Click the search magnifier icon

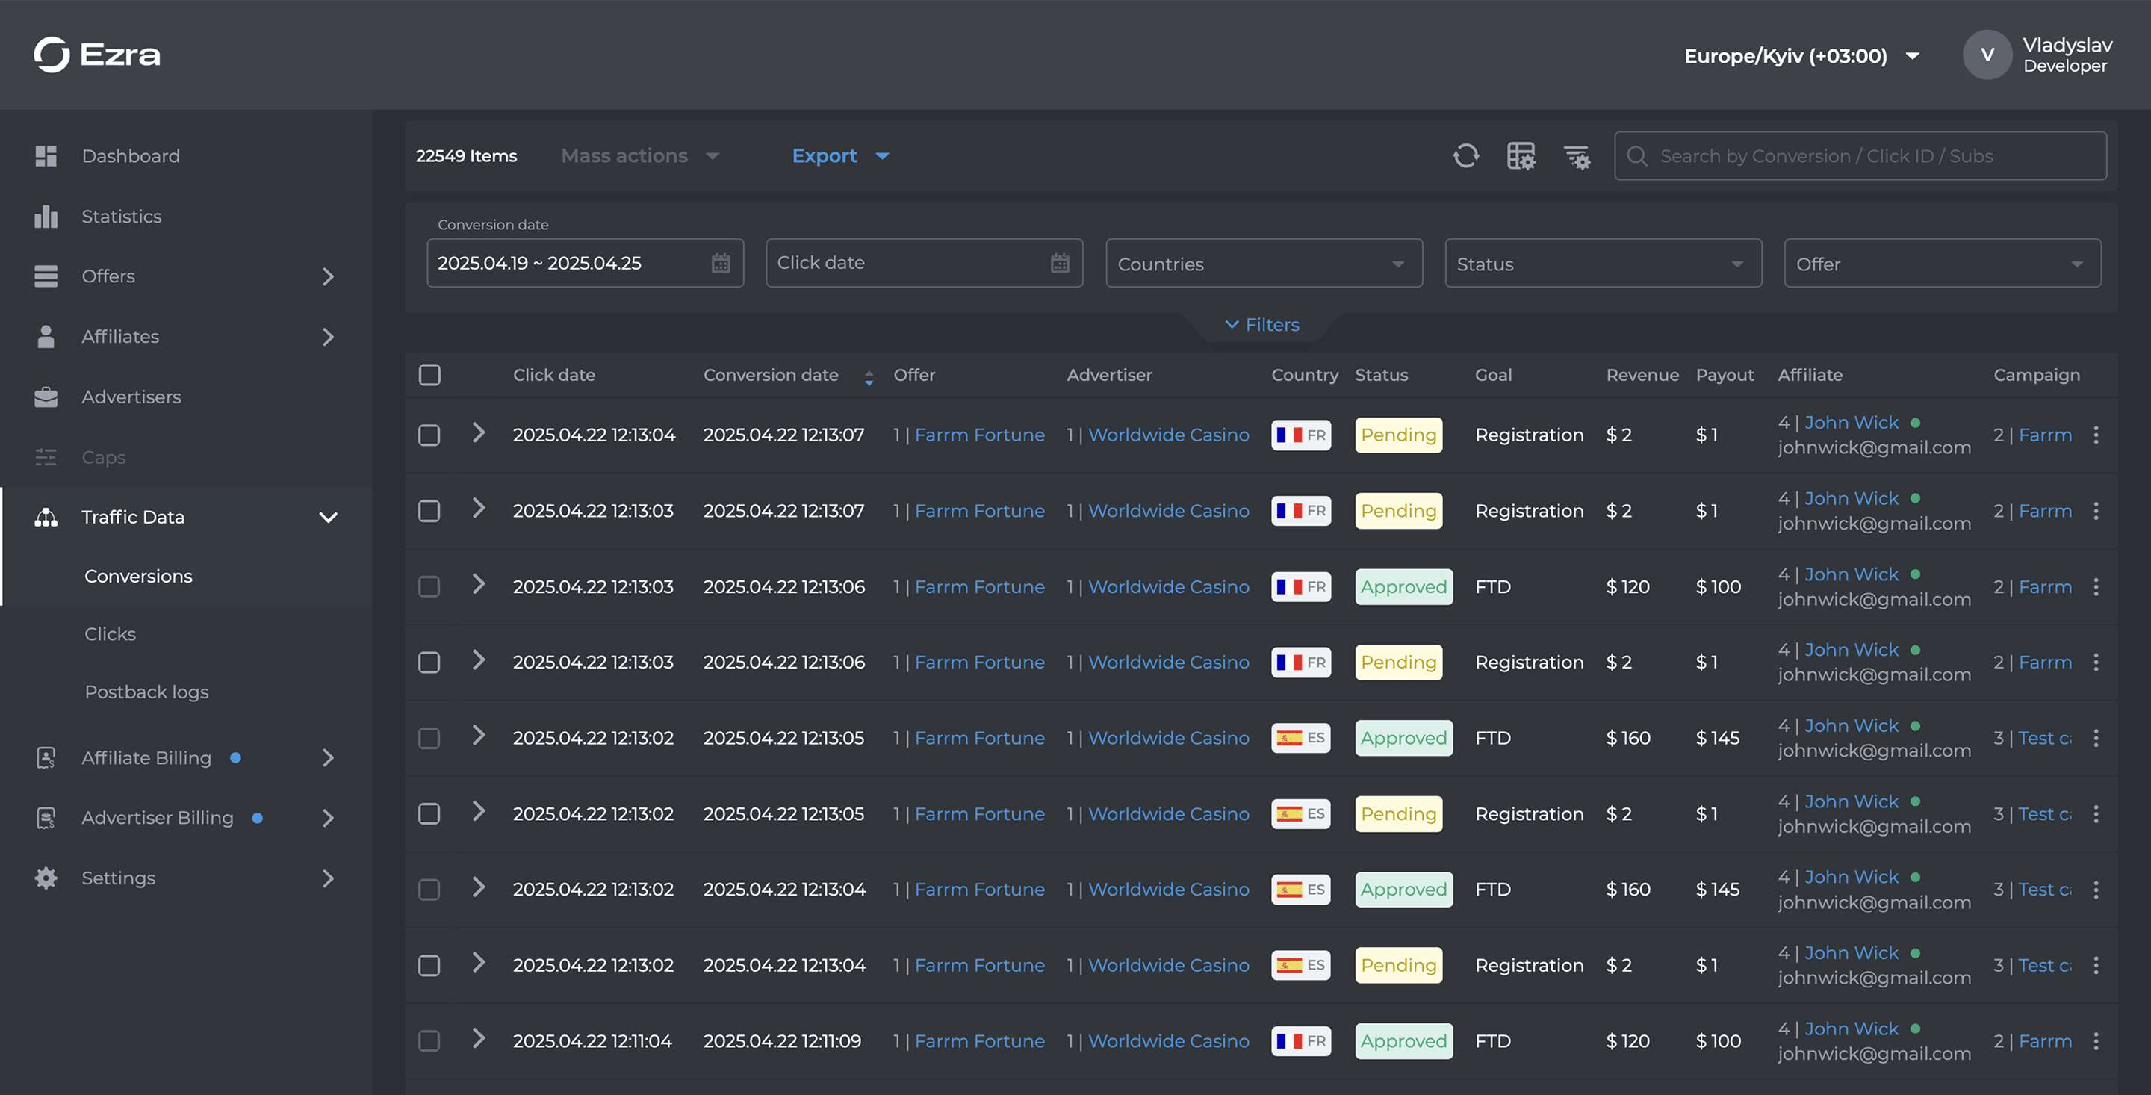pos(1636,156)
